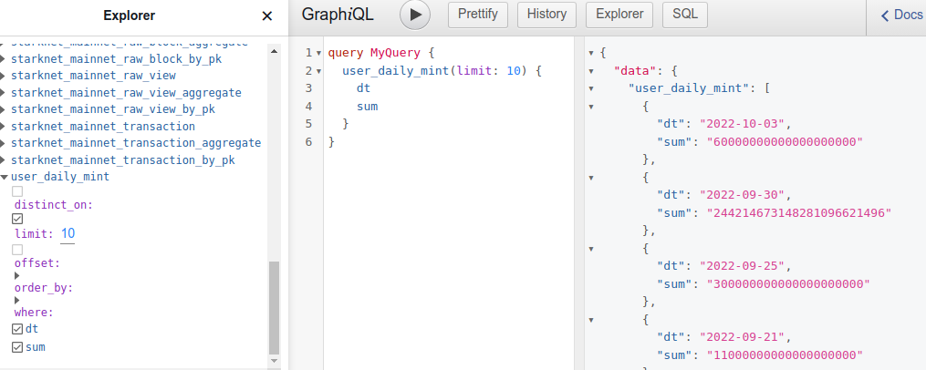
Task: Click the GraphiQL title logo
Action: click(x=338, y=15)
